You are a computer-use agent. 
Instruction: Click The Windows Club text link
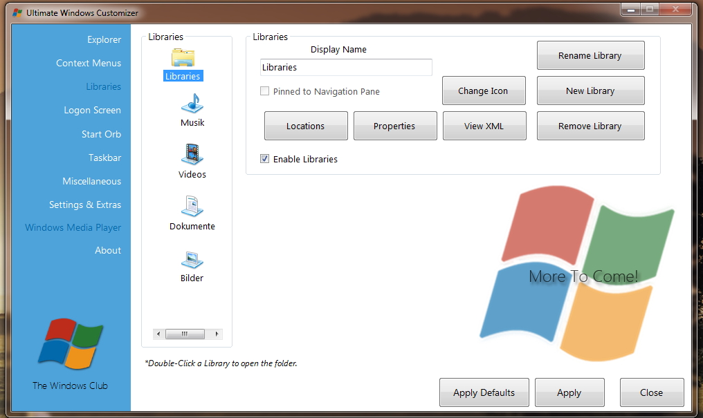tap(70, 386)
